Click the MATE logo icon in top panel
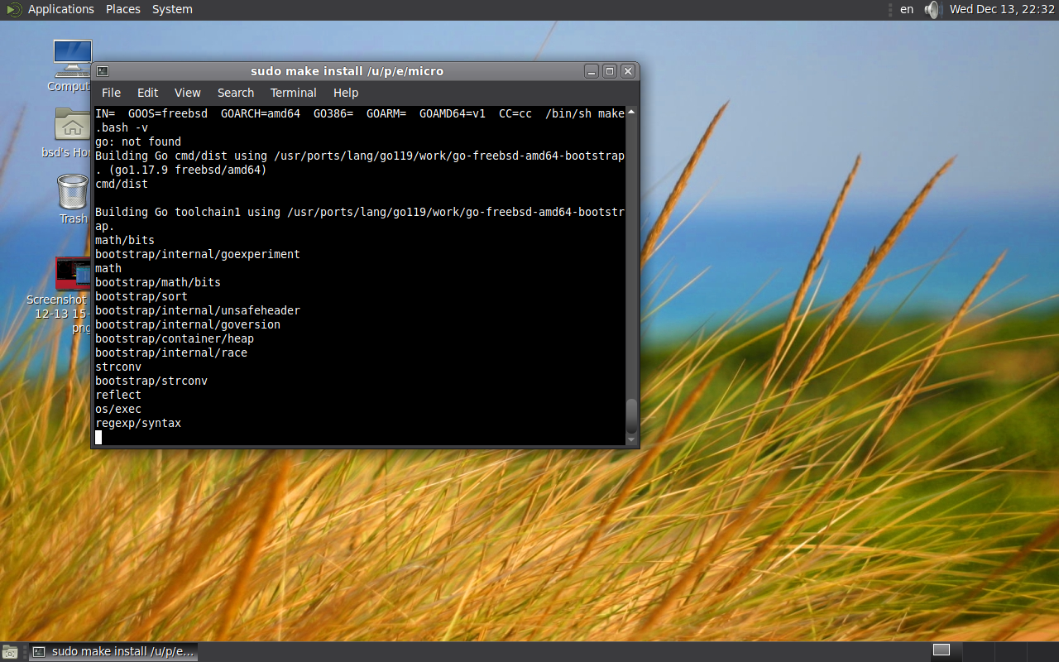 click(x=13, y=10)
